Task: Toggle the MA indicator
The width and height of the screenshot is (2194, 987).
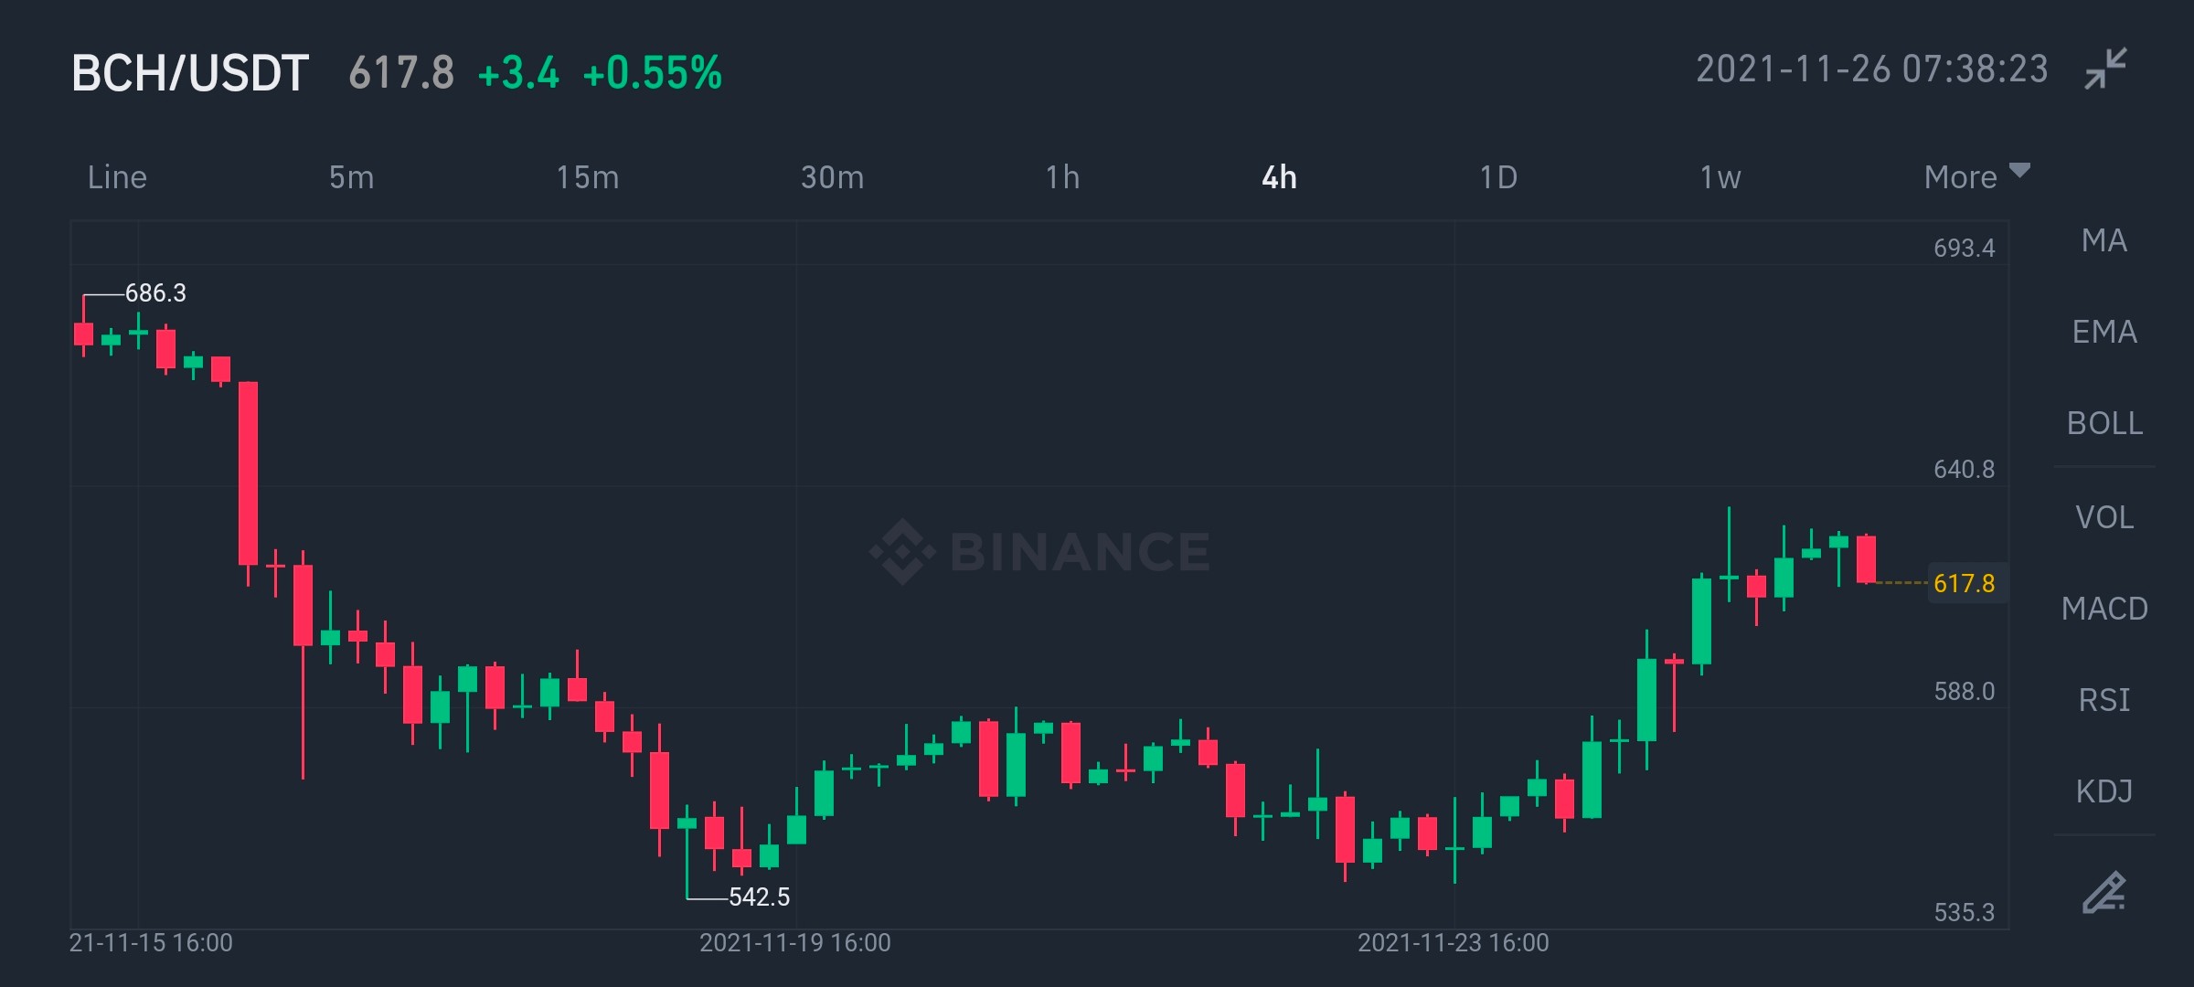Action: (x=2104, y=240)
